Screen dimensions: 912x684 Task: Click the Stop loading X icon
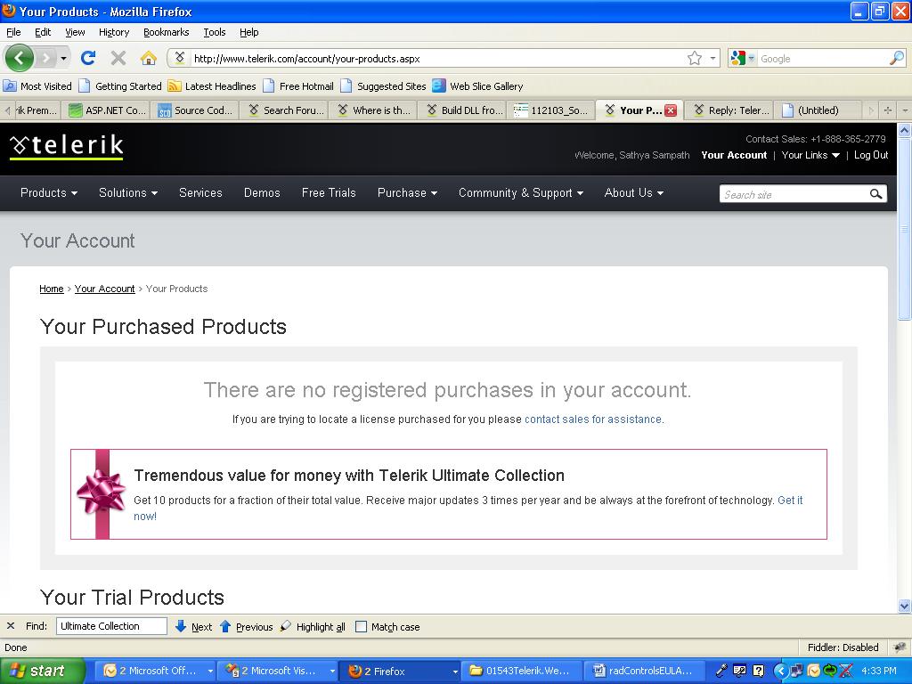[x=118, y=58]
